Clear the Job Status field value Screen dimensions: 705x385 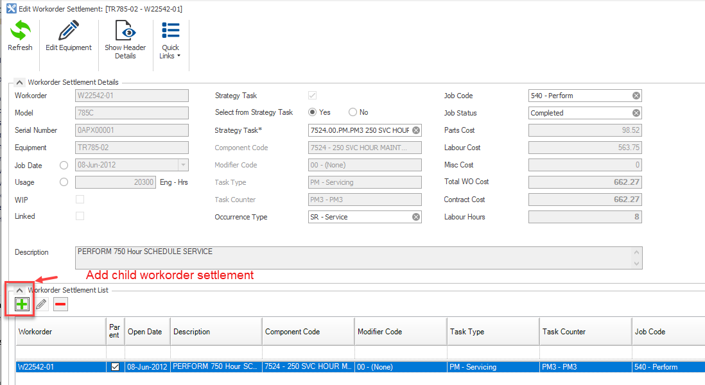636,112
